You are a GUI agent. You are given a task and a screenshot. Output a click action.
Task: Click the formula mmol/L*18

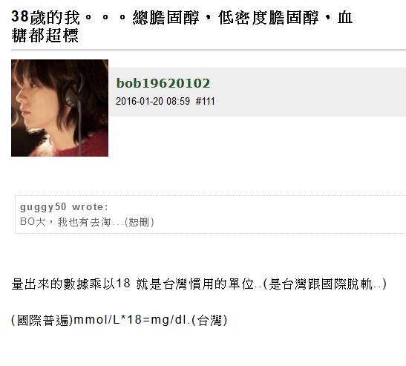108,320
